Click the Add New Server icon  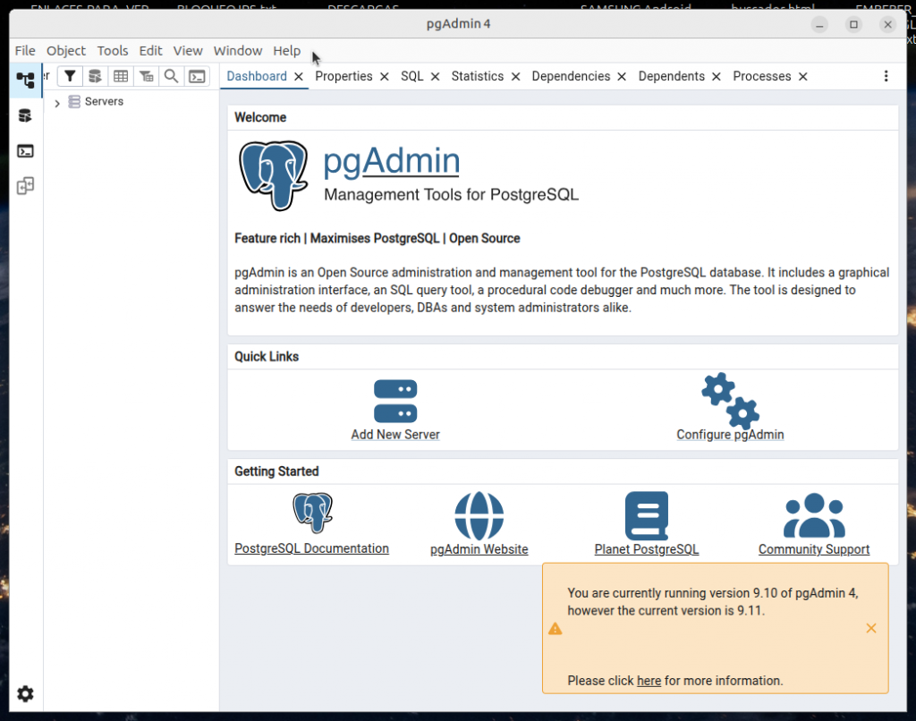point(395,401)
